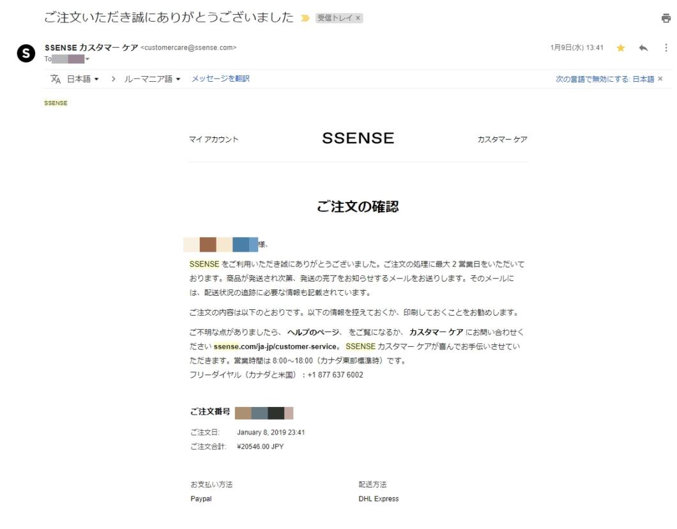Click the ご注文番号 label
The height and width of the screenshot is (529, 677).
(x=210, y=411)
